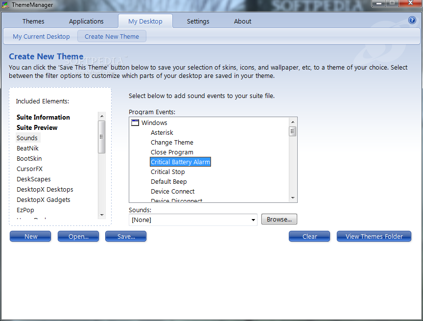Click the Program Events scrollbar thumb
This screenshot has height=321, width=423.
(x=293, y=131)
